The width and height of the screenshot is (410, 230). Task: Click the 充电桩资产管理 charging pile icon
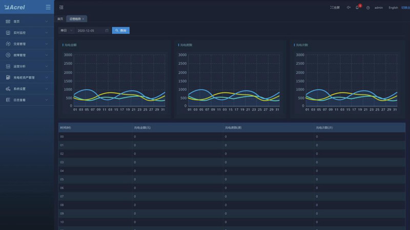click(8, 78)
